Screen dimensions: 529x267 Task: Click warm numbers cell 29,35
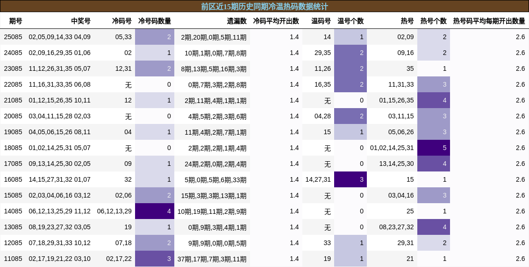click(x=322, y=53)
